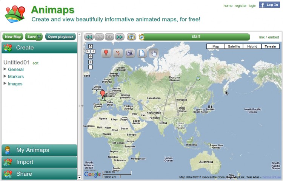Switch to Map view type
The image size is (283, 181).
point(216,46)
